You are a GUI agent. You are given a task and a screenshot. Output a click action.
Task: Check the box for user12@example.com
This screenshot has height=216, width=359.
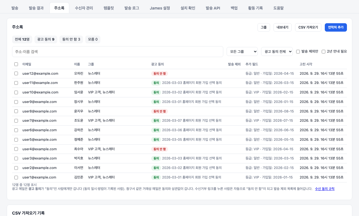[x=16, y=74]
